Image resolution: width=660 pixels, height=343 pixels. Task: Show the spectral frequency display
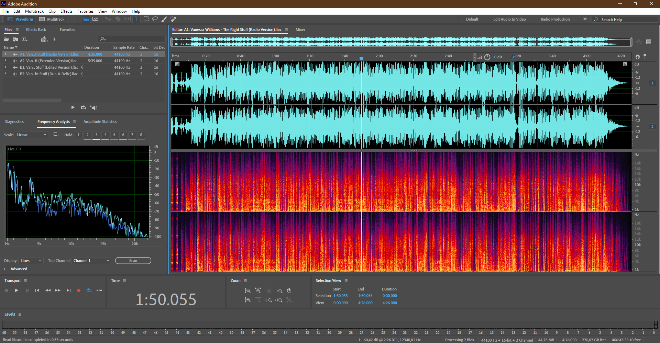(x=86, y=19)
